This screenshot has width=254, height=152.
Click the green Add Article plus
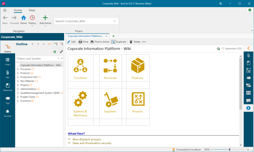pyautogui.click(x=45, y=18)
